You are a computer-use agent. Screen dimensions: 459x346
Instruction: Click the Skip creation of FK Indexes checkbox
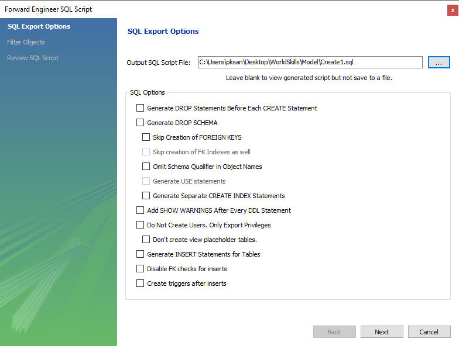[x=146, y=152]
